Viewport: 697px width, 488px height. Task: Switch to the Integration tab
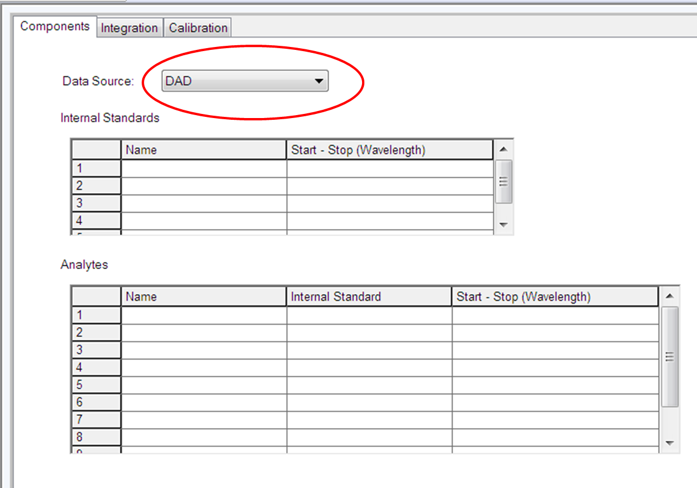pos(129,28)
